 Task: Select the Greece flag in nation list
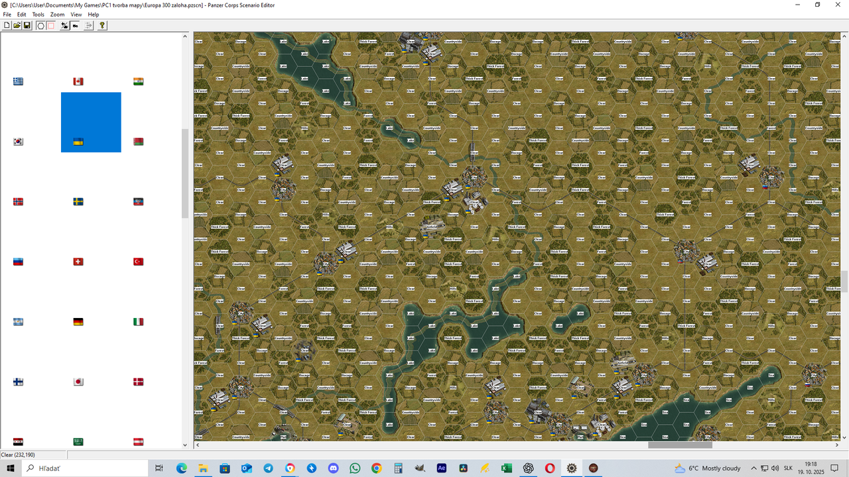click(19, 81)
